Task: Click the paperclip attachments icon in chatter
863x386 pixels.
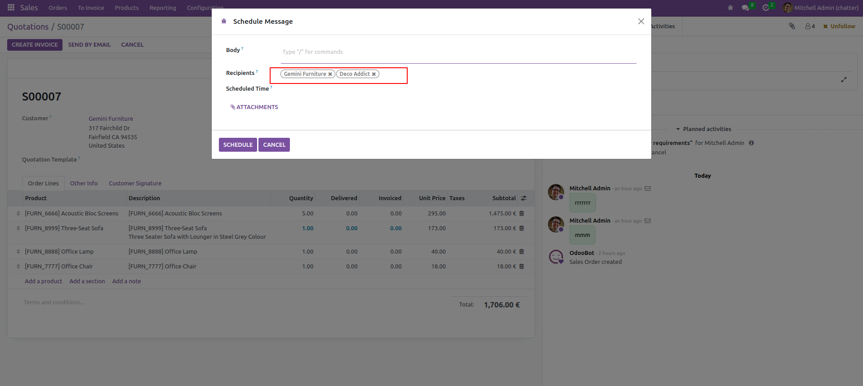Action: click(x=792, y=26)
